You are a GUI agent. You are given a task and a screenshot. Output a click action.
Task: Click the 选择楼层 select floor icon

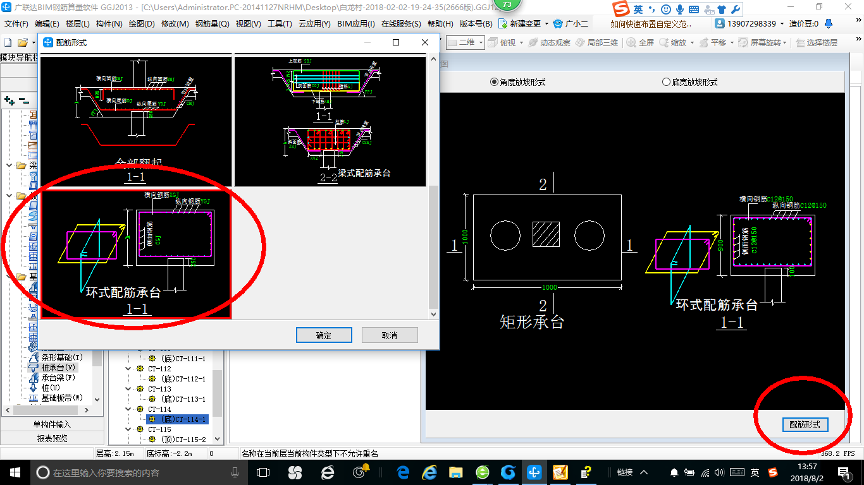click(x=801, y=43)
